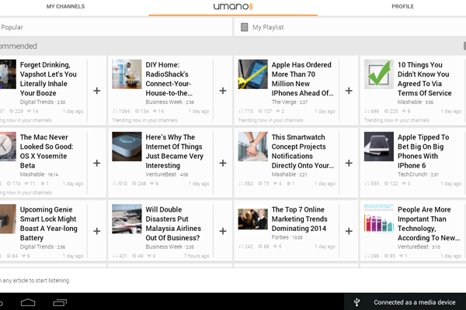Screen dimensions: 466x310
Task: Open Apple big phones thumbnail
Action: 379,146
